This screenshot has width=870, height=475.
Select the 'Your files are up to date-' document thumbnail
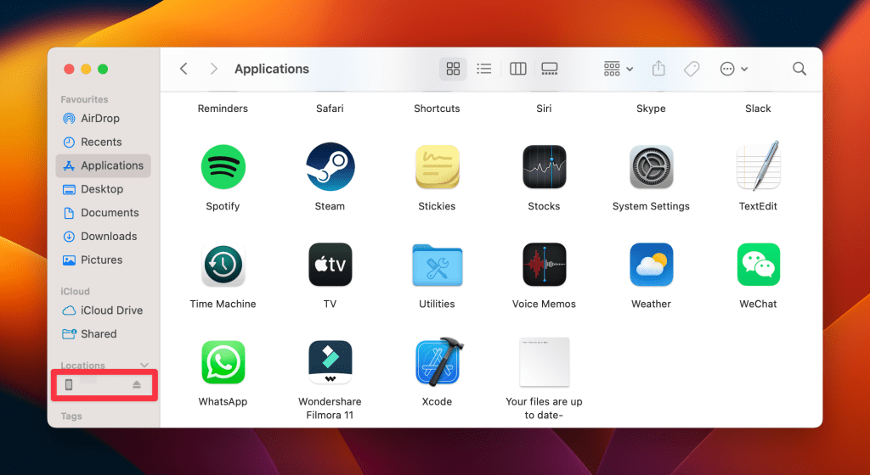(544, 362)
